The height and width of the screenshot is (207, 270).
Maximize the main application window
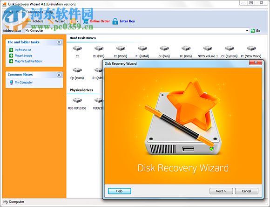(x=251, y=3)
